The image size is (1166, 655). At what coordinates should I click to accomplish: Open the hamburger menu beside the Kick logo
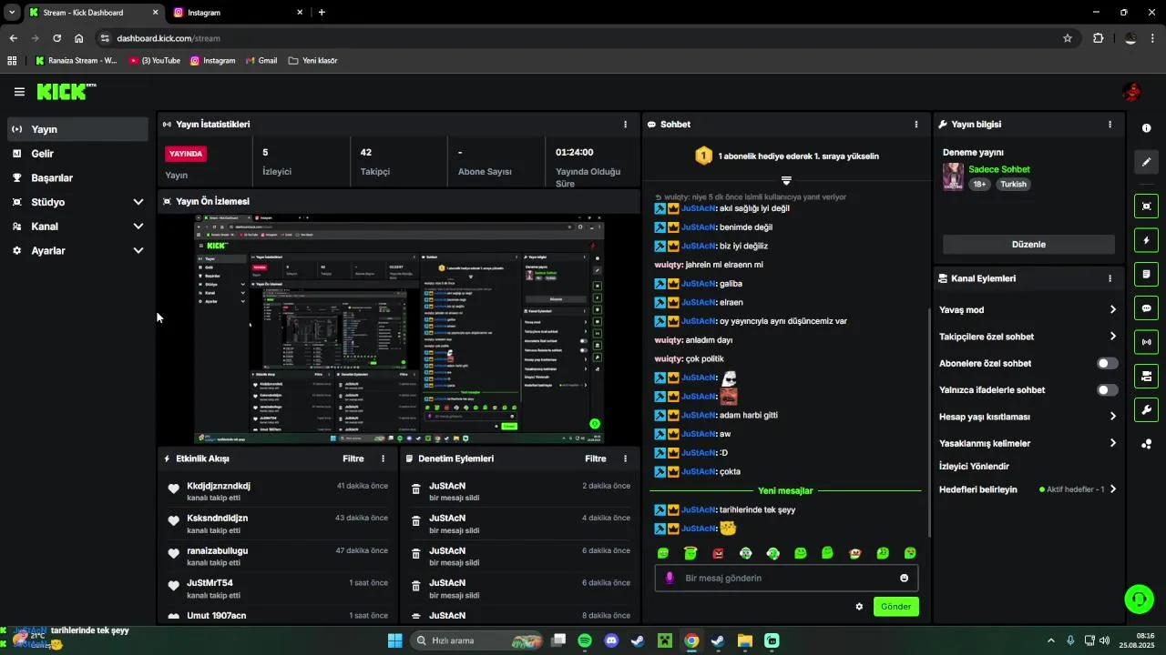(x=19, y=92)
